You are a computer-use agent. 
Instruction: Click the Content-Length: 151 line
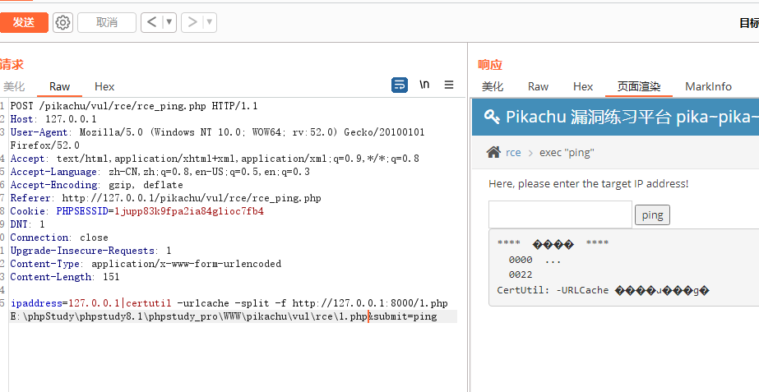point(65,277)
